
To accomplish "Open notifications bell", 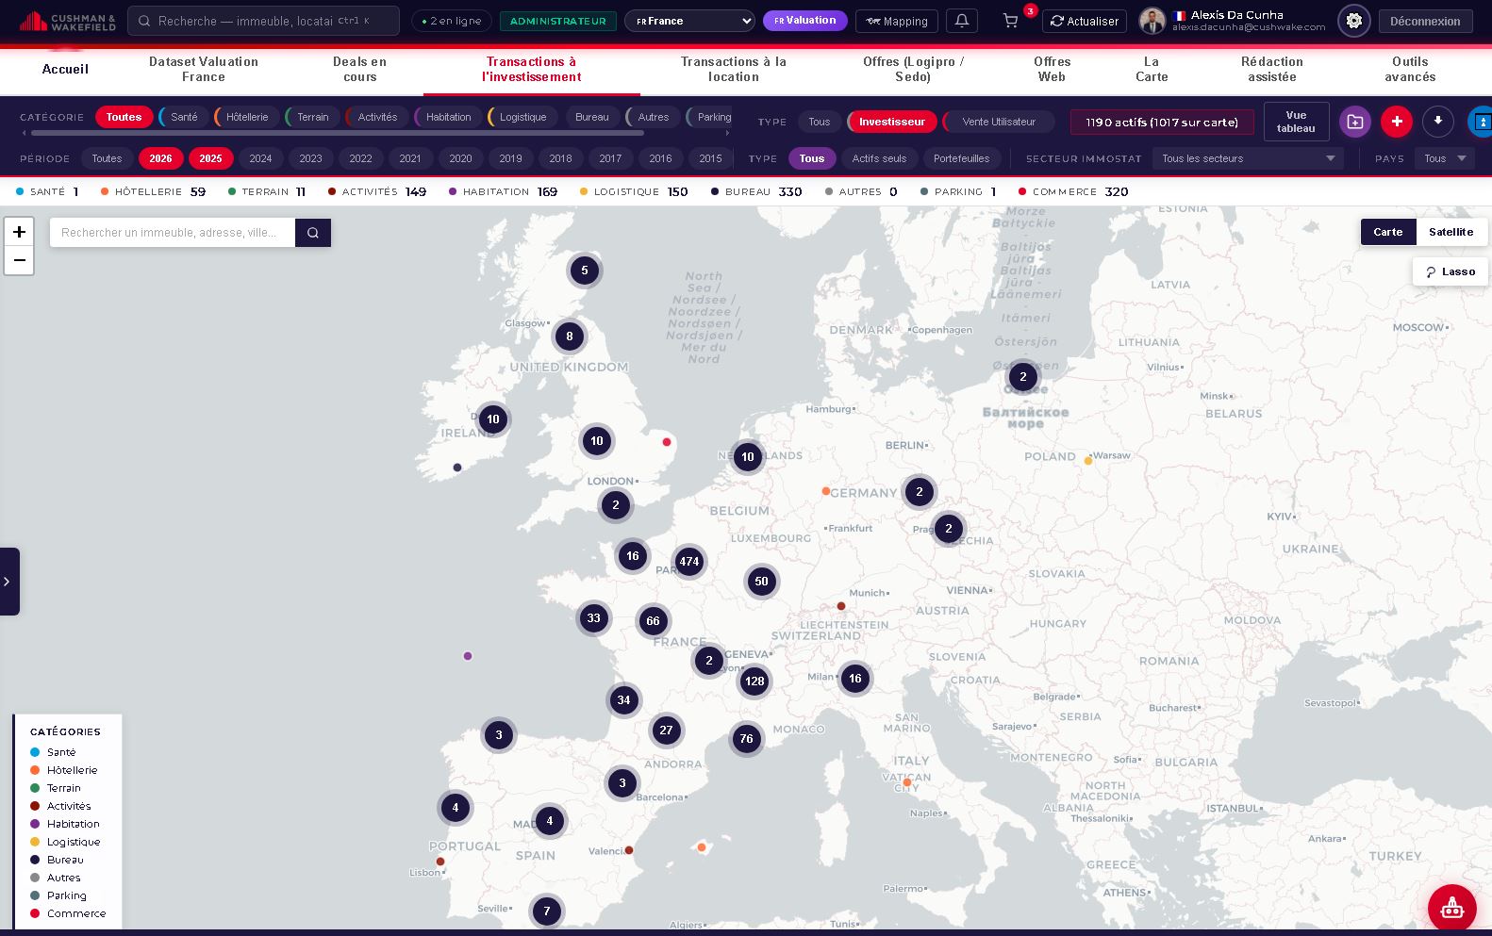I will 962,21.
